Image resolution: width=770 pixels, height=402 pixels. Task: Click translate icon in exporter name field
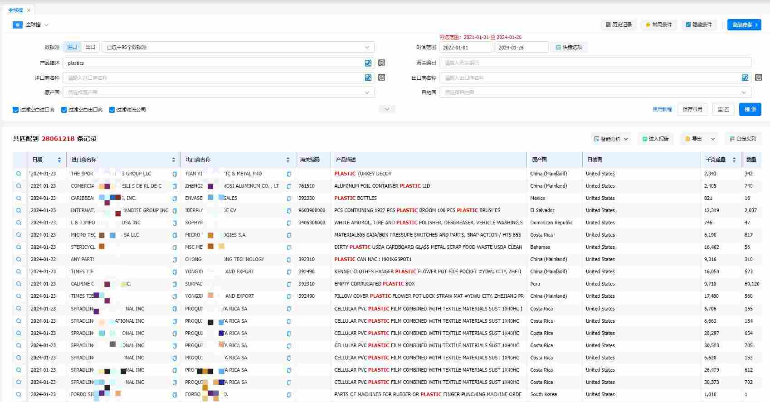[x=745, y=77]
